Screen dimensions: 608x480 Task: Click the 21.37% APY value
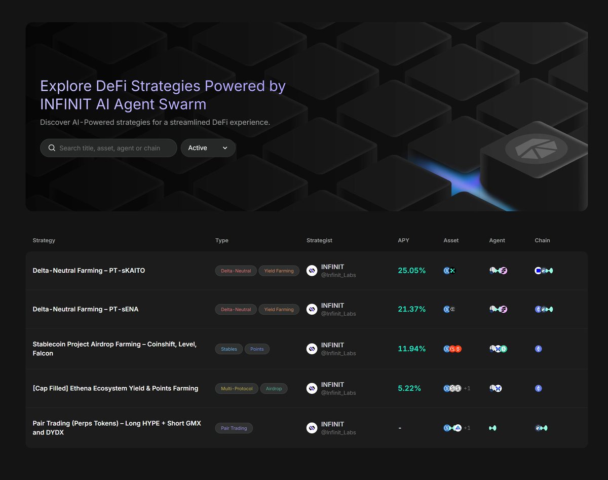(412, 309)
